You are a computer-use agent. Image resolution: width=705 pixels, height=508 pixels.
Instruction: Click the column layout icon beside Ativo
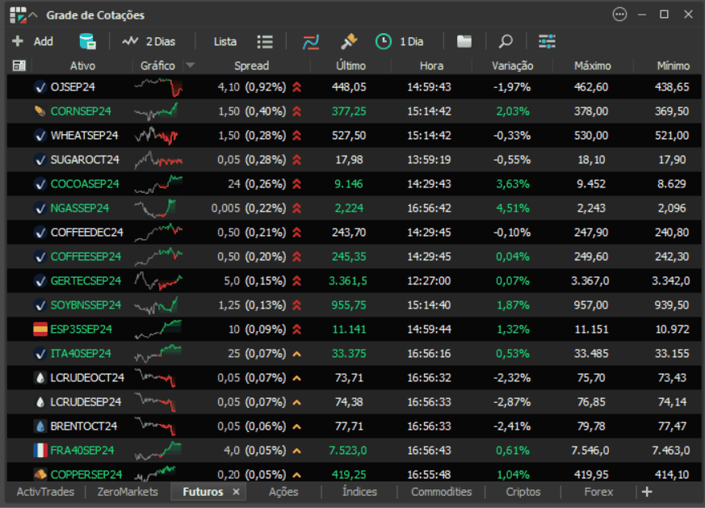tap(19, 65)
